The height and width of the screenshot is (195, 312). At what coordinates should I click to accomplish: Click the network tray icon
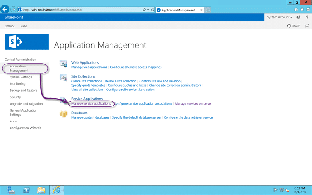281,190
